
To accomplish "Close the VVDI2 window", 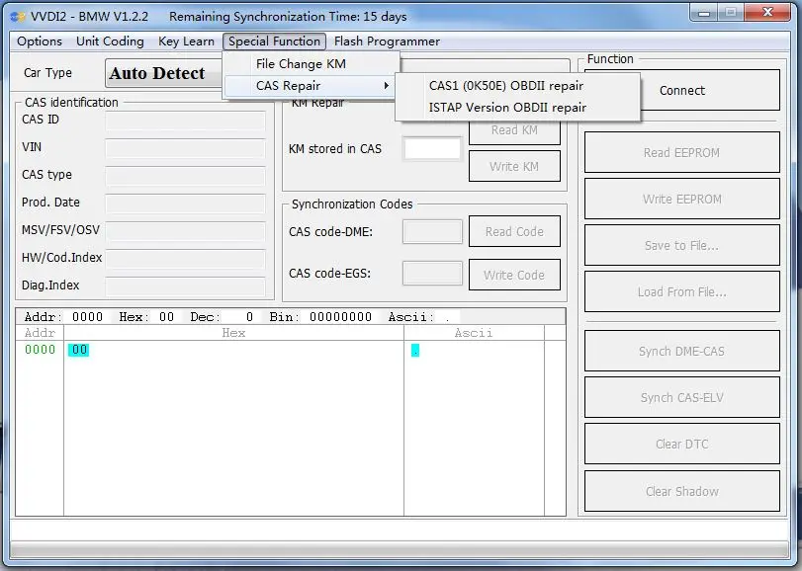I will coord(767,13).
